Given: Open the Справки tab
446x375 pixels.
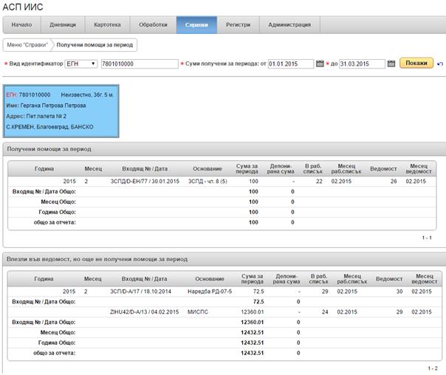Looking at the screenshot, I should pos(196,24).
